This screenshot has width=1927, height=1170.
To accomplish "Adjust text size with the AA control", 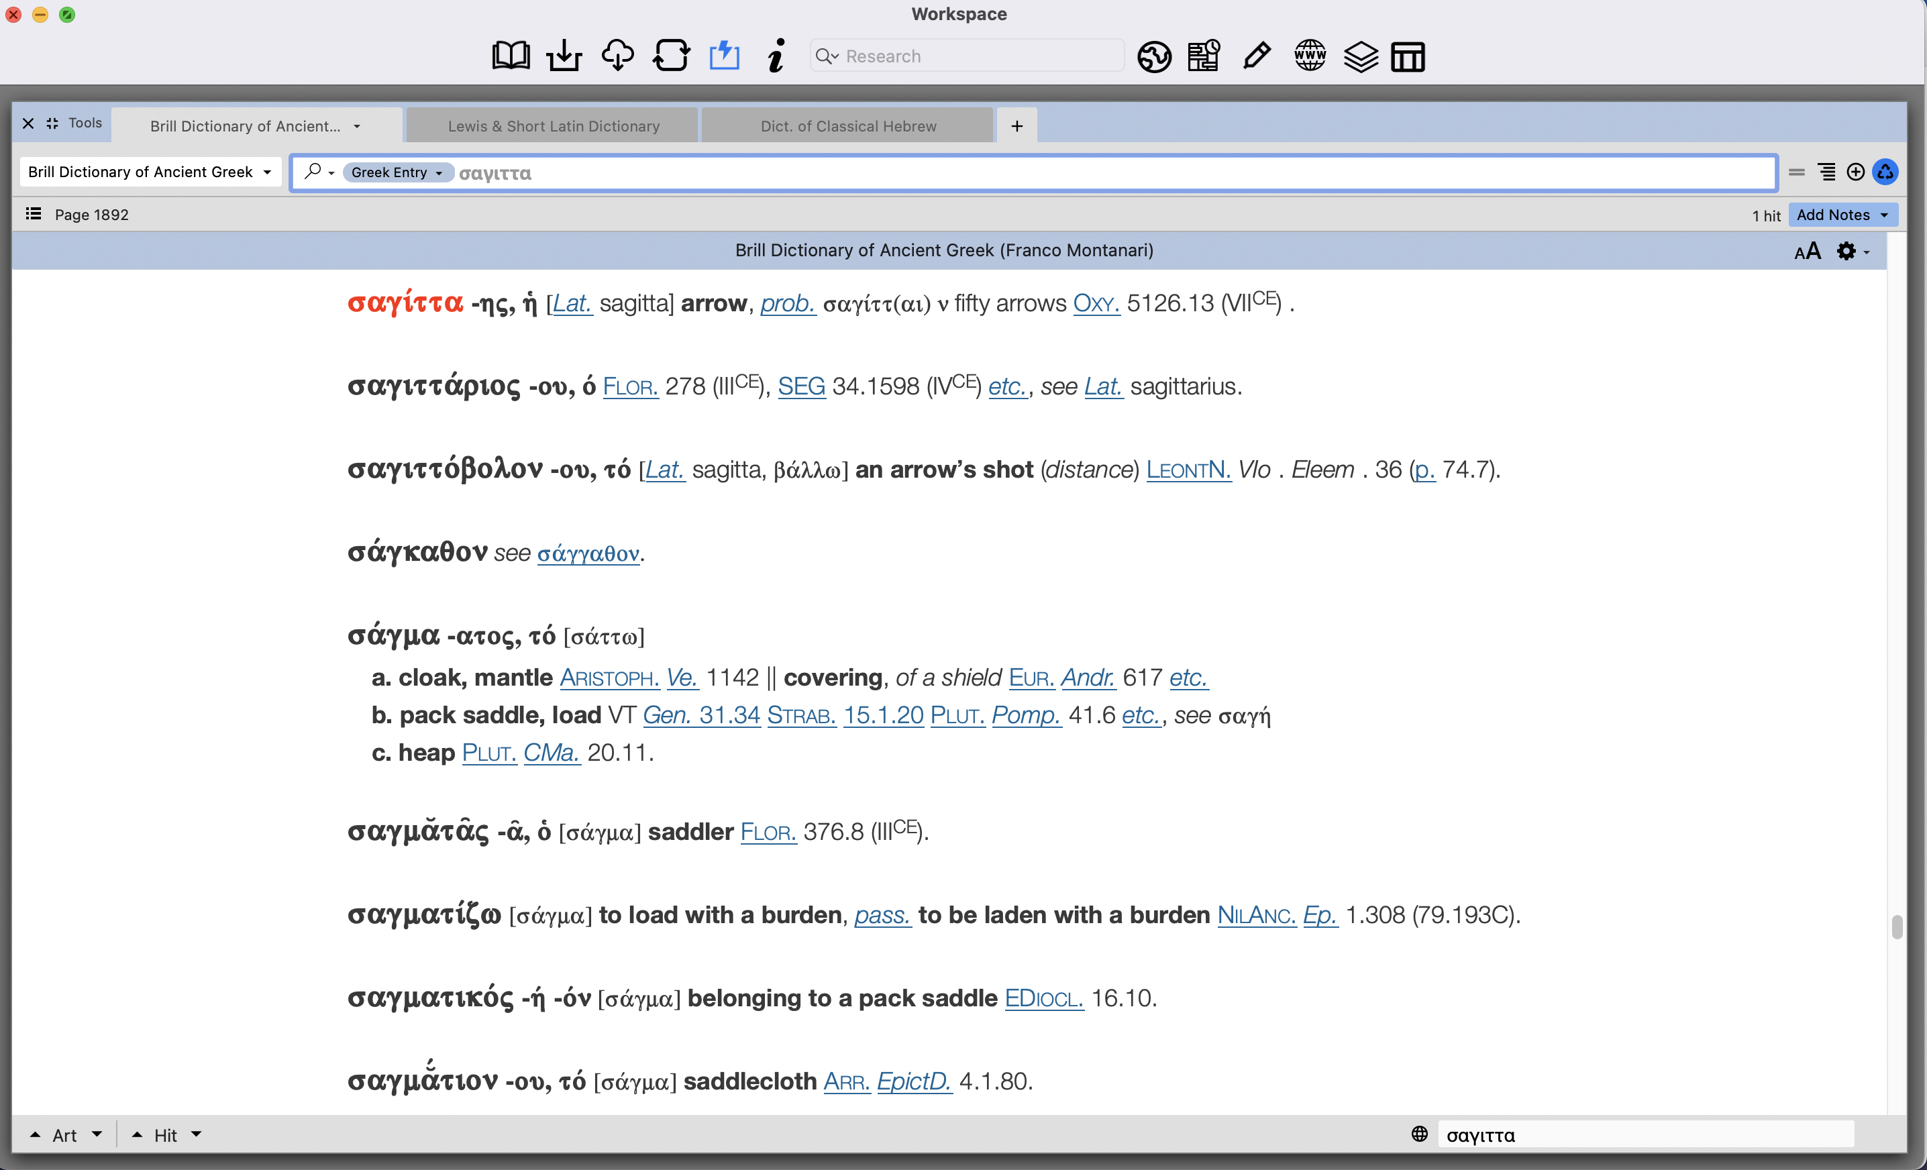I will [1808, 251].
